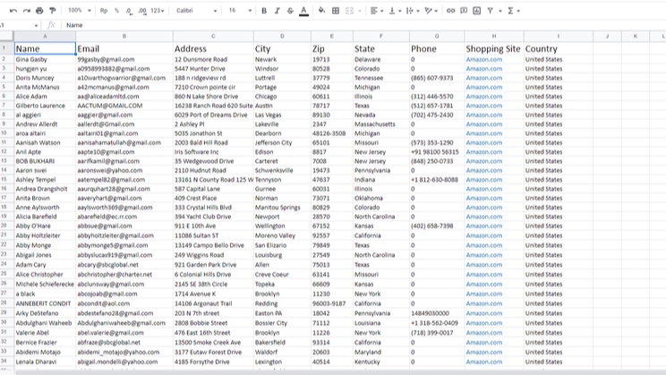Open the filter views dropdown arrow

click(499, 11)
